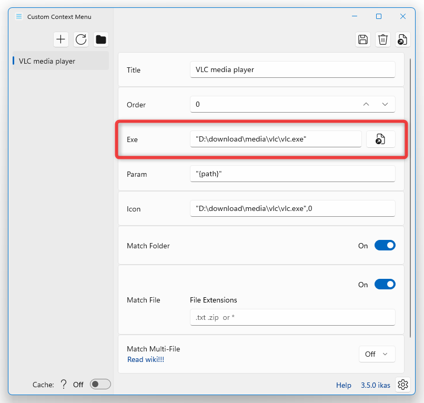Image resolution: width=424 pixels, height=403 pixels.
Task: Focus the Title input field
Action: point(292,69)
